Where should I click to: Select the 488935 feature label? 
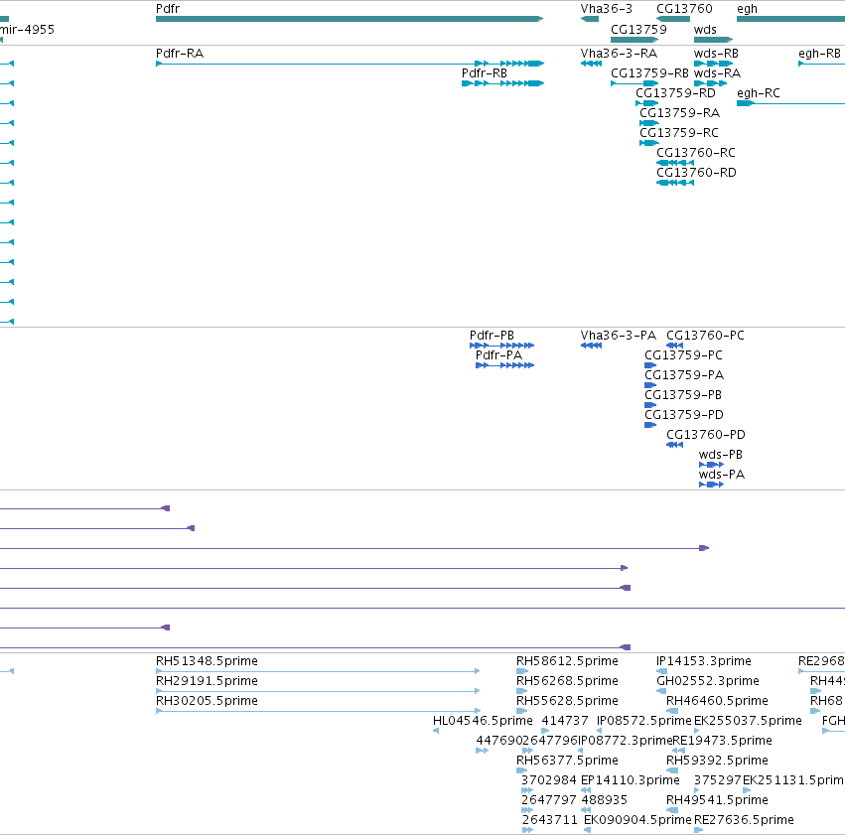click(x=604, y=800)
